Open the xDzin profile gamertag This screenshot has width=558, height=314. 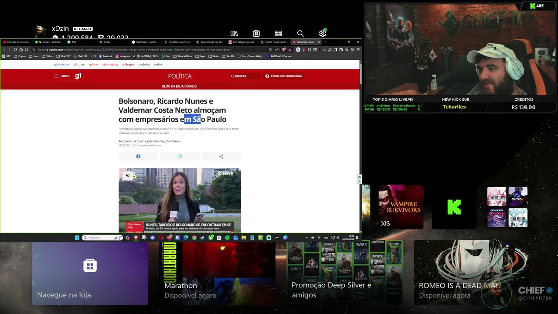(x=61, y=29)
